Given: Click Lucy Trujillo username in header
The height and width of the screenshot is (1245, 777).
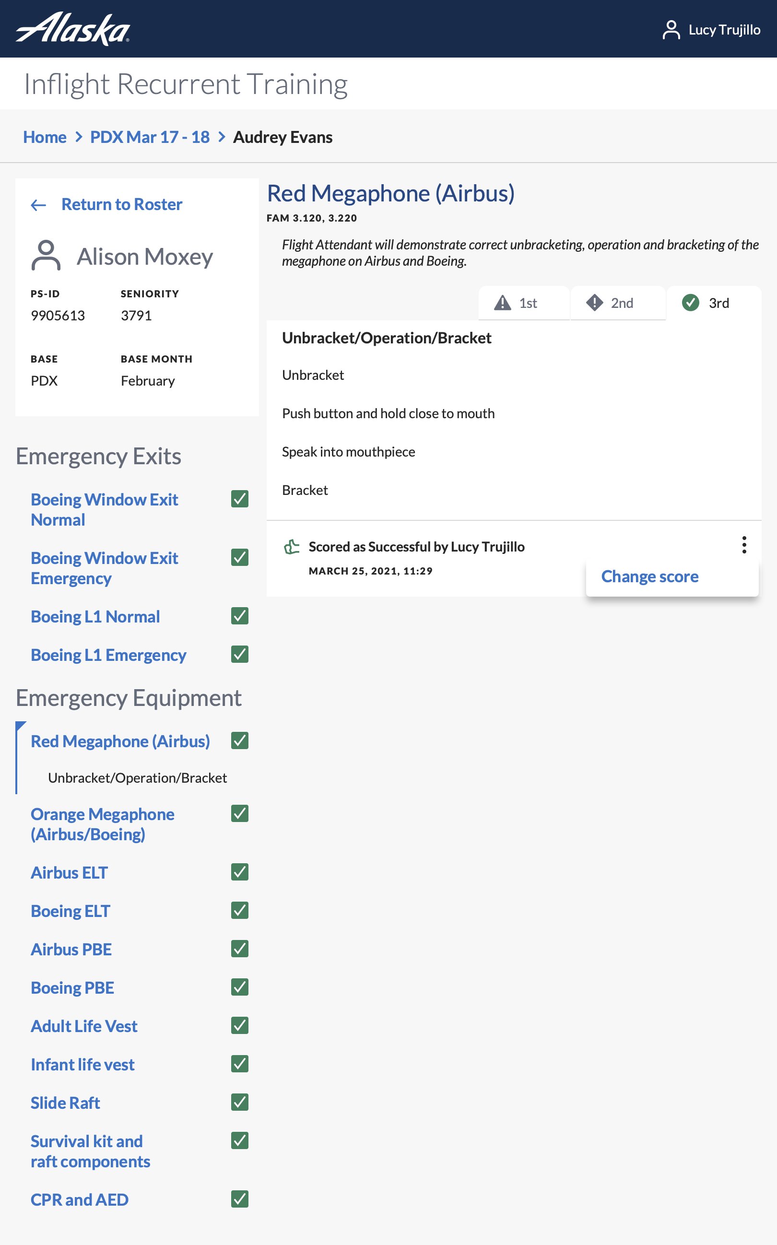Looking at the screenshot, I should tap(724, 30).
